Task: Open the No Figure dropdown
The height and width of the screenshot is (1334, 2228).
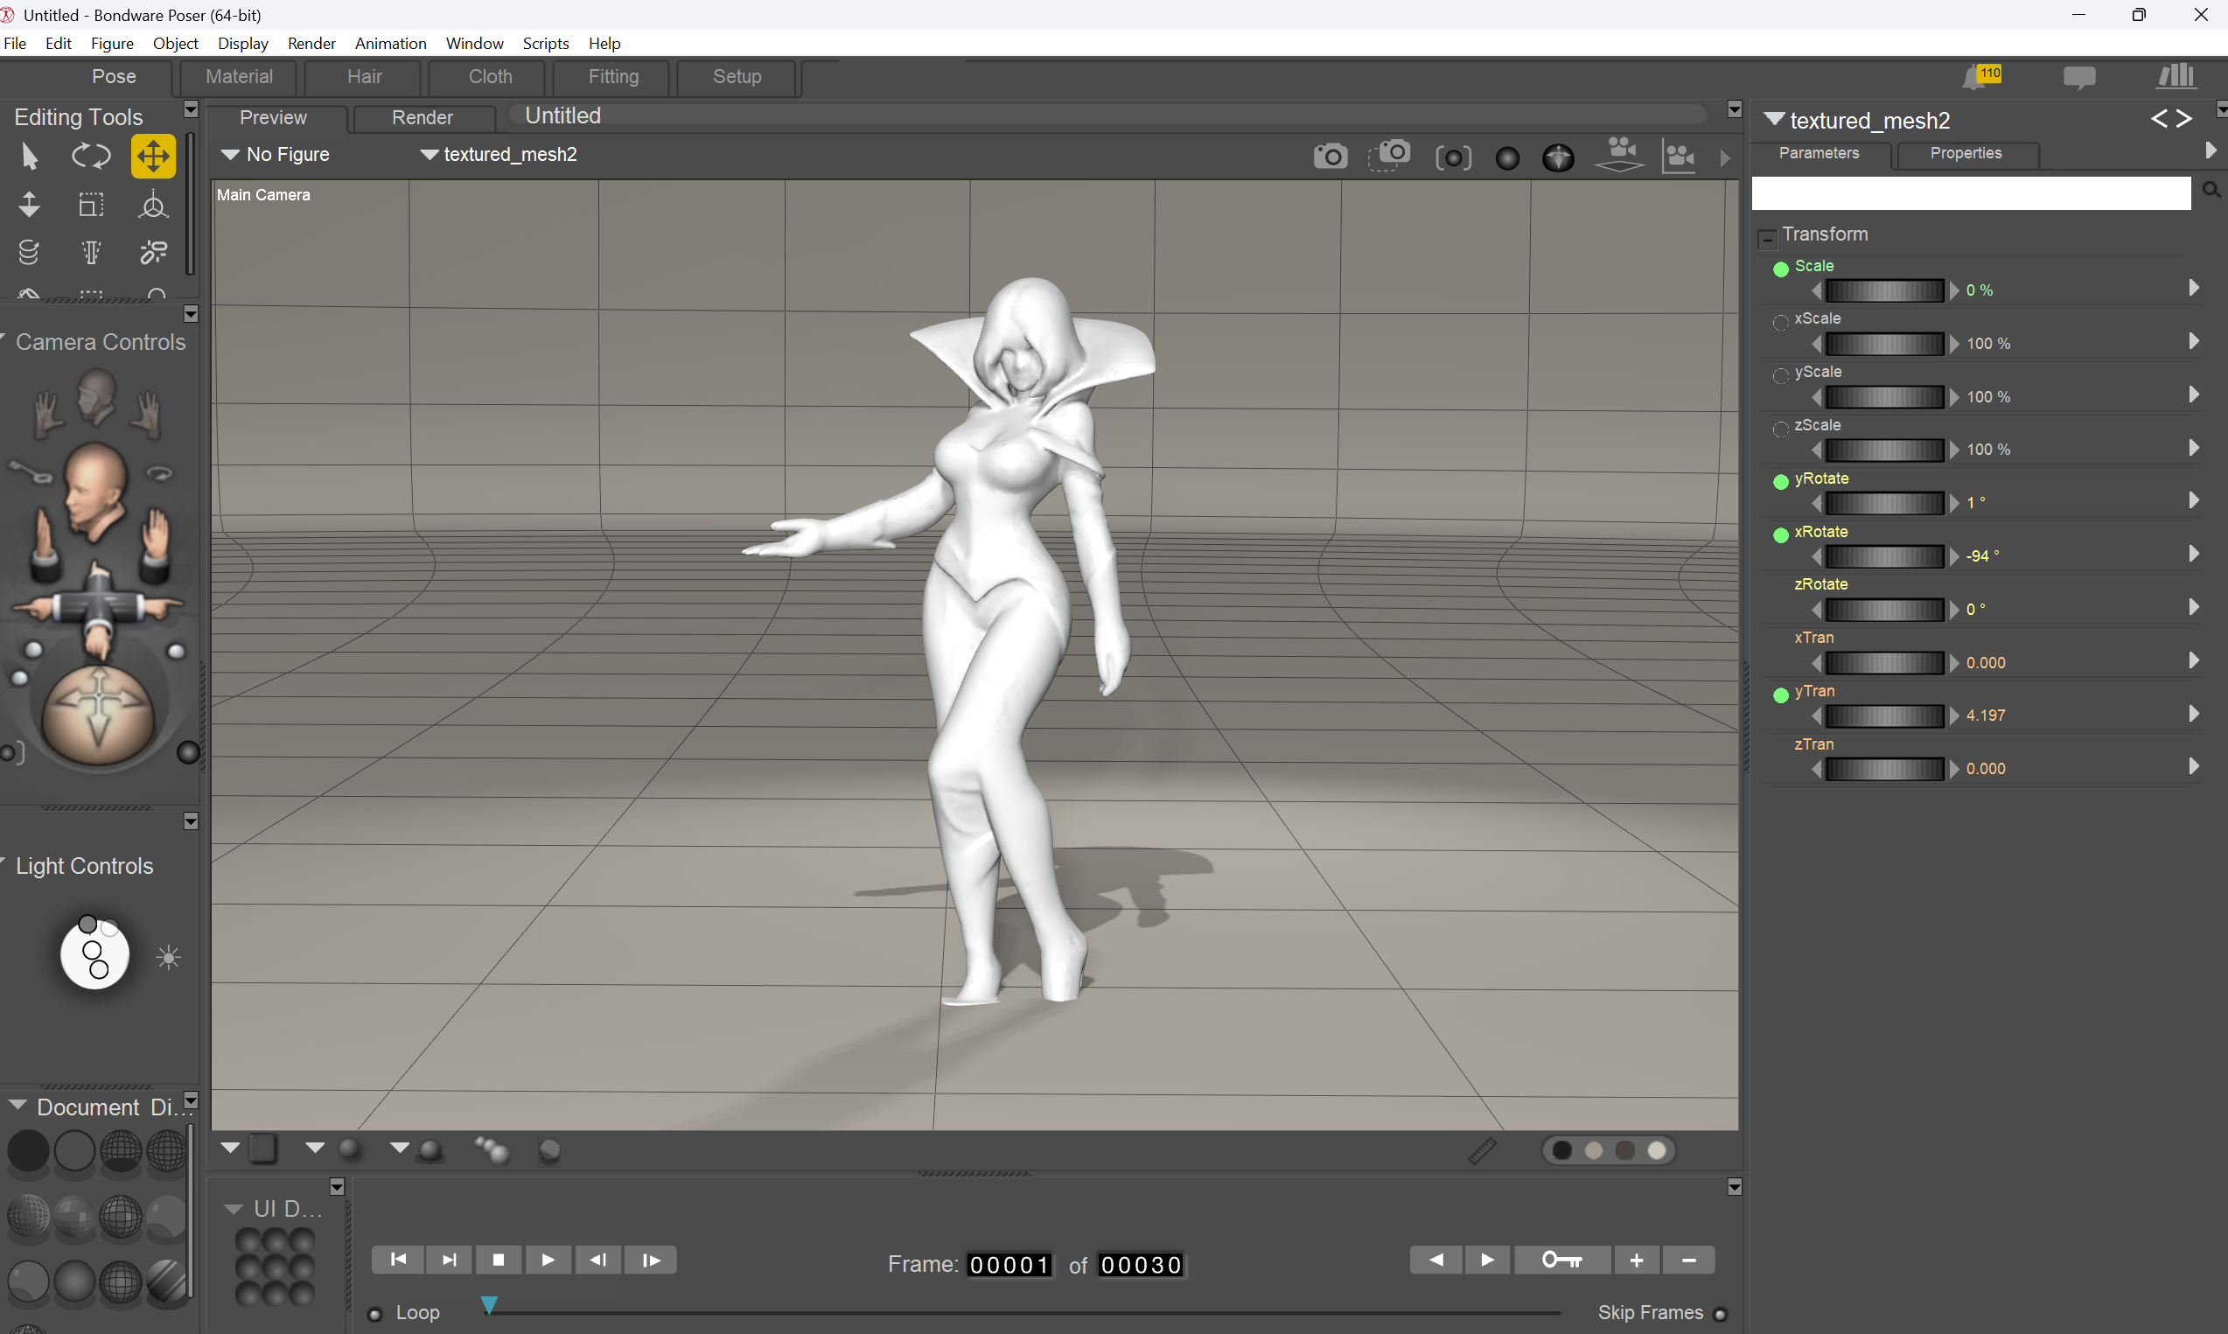Action: (276, 155)
